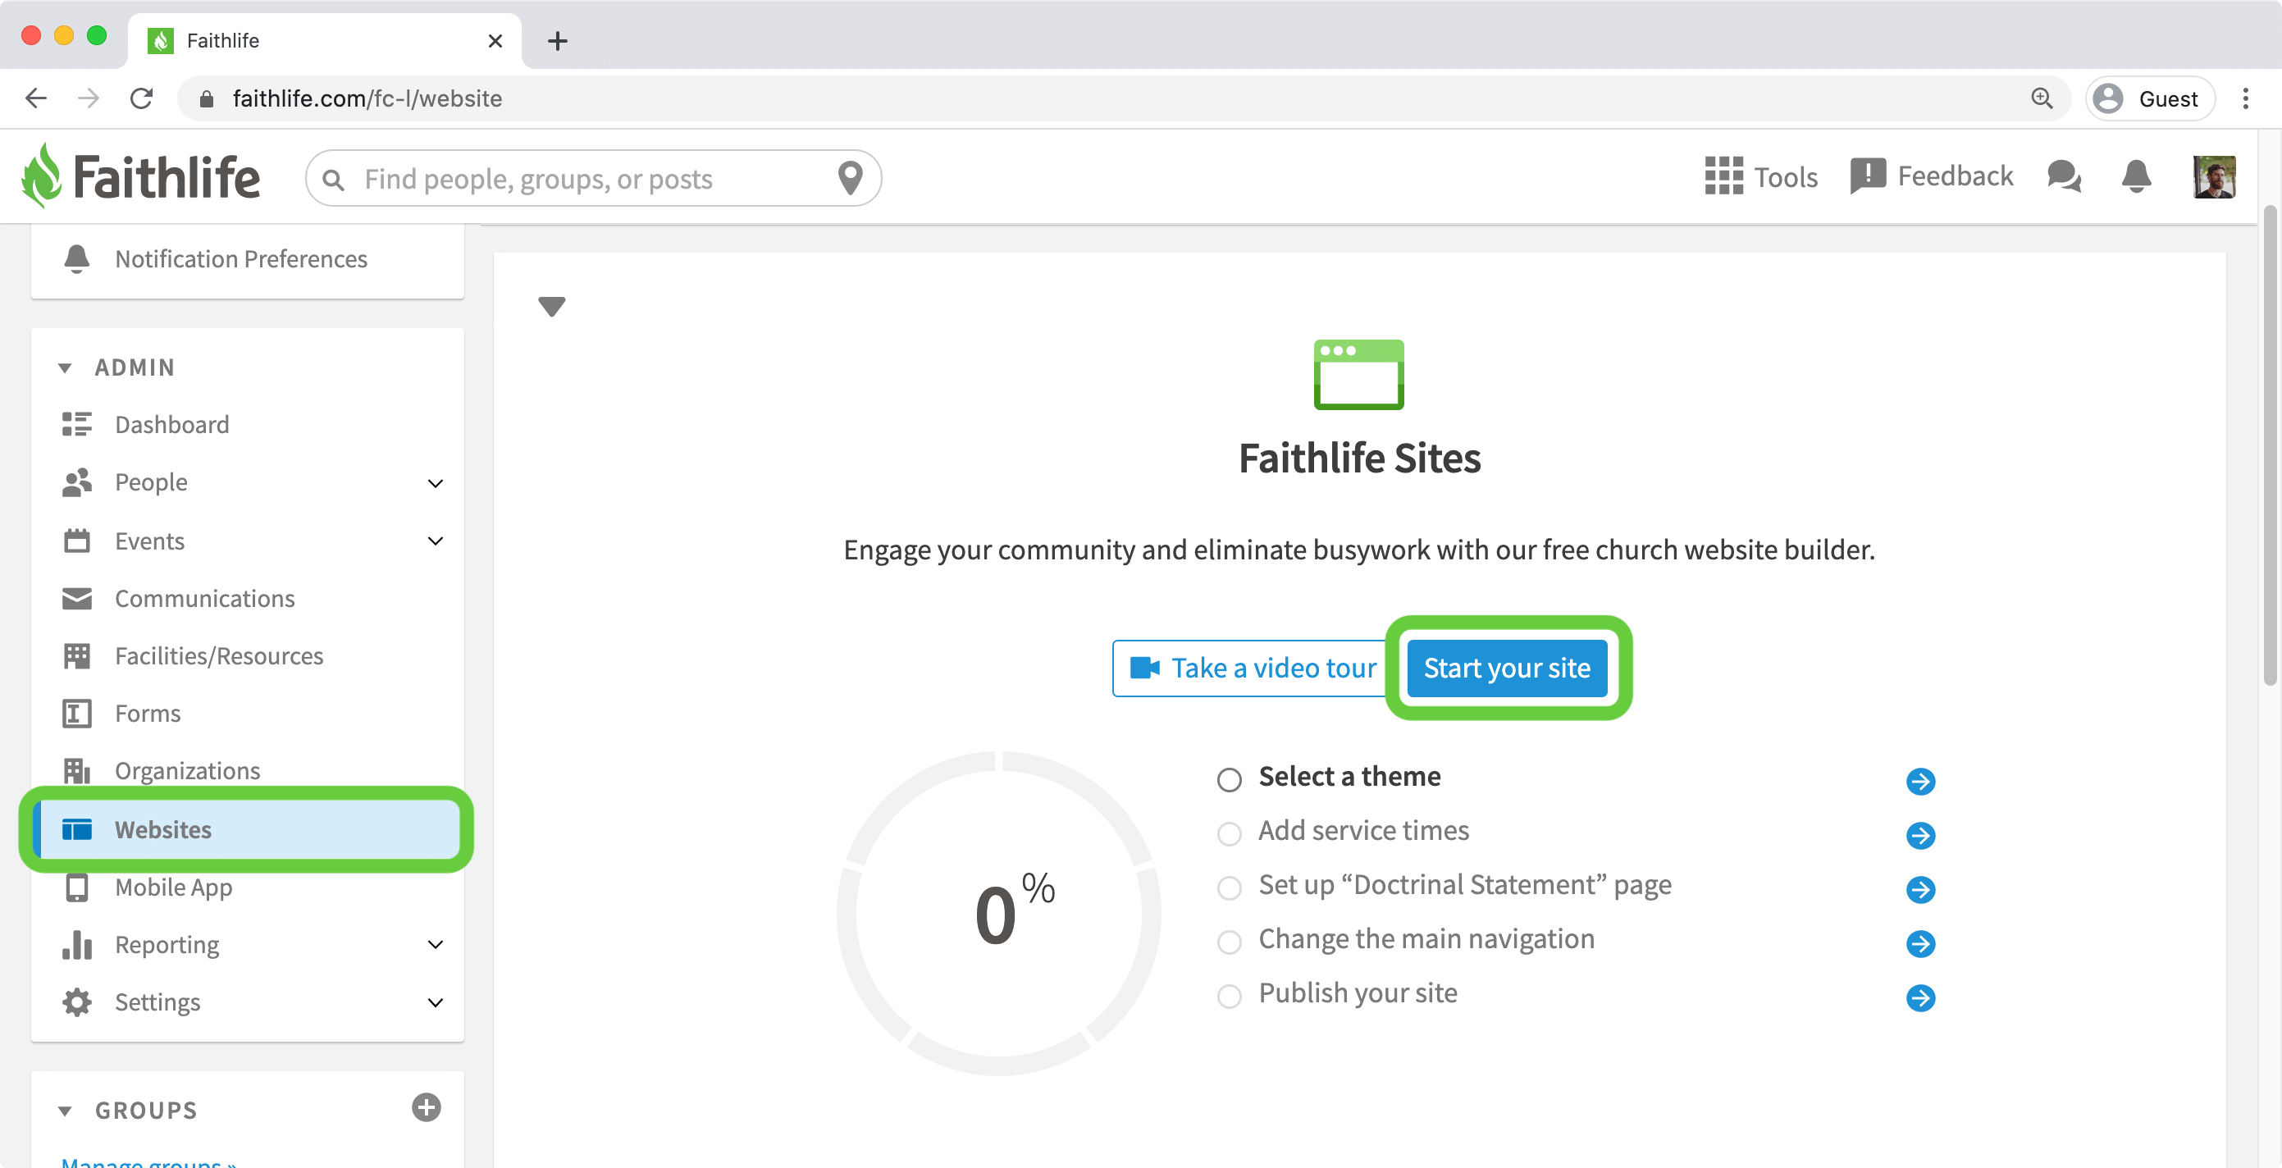Click the Events calendar icon
The width and height of the screenshot is (2282, 1168).
[77, 541]
